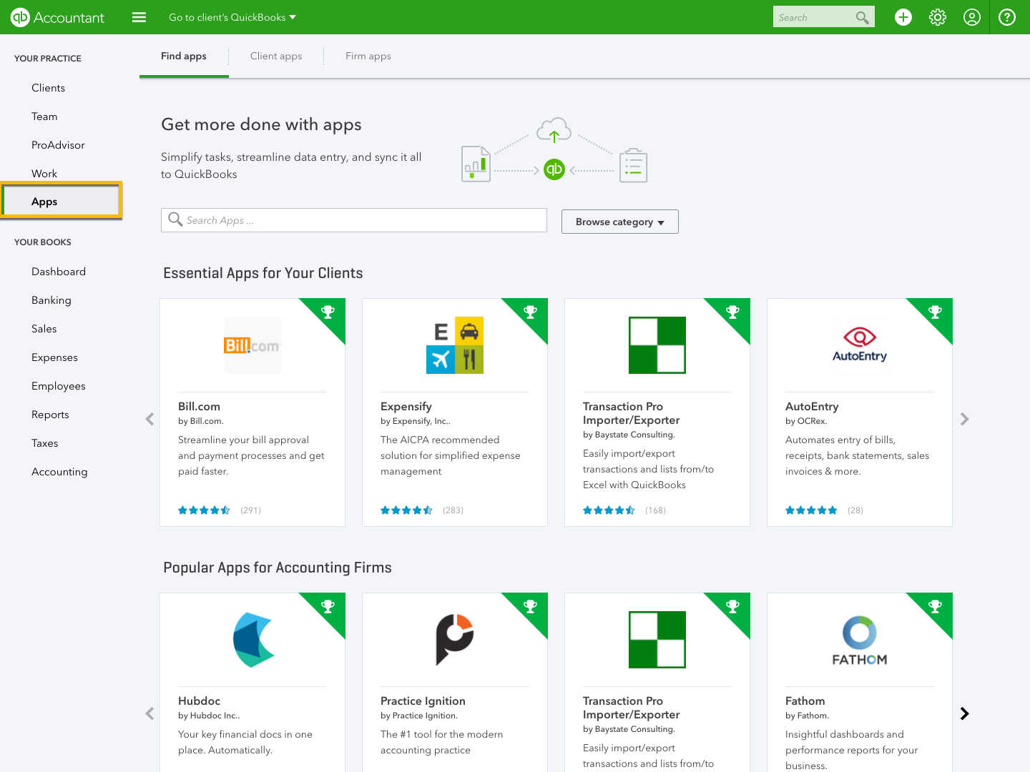1030x772 pixels.
Task: Toggle the hamburger navigation menu
Action: (x=139, y=17)
